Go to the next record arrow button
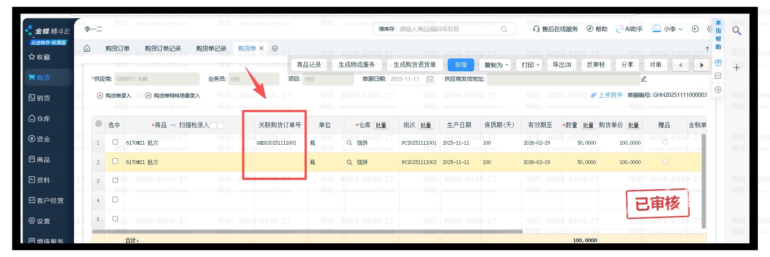This screenshot has height=257, width=770. pos(702,65)
